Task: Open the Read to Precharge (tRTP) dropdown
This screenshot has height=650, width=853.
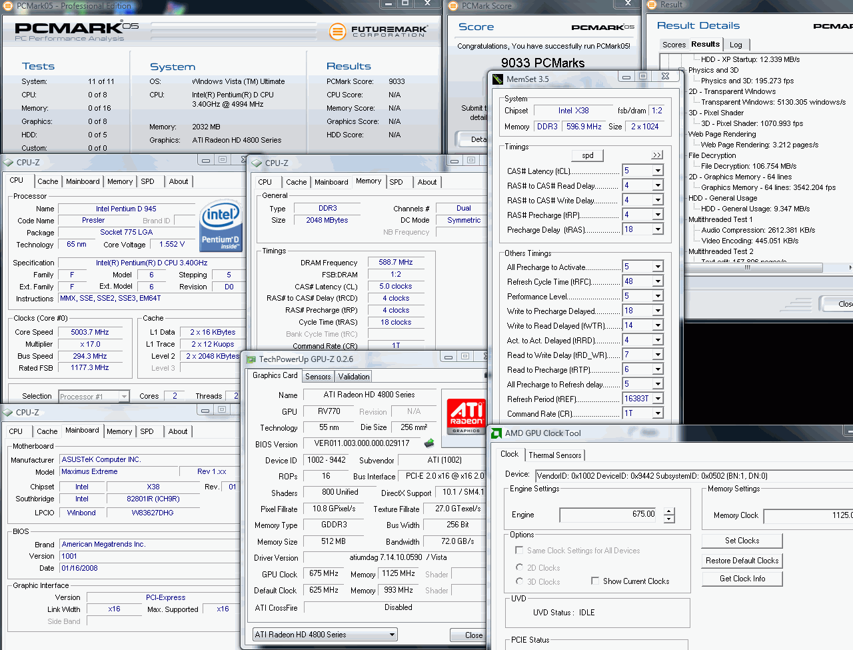Action: pos(658,369)
